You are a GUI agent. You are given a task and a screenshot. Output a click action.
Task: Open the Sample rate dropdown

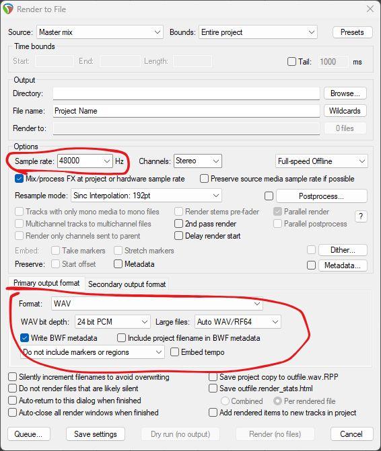coord(85,161)
